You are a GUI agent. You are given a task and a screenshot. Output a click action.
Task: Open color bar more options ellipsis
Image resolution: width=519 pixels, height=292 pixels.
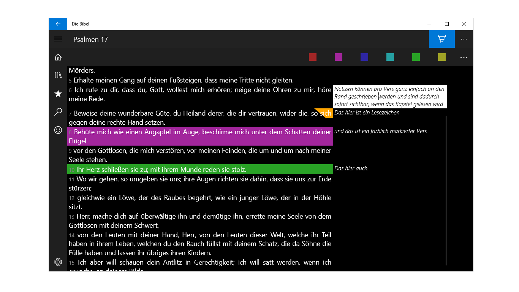464,57
